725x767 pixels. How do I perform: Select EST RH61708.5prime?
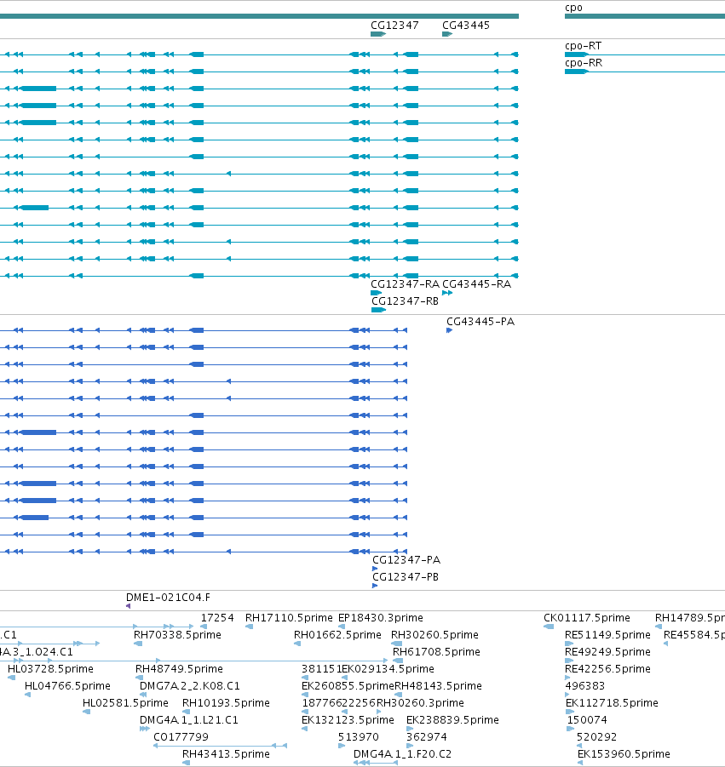click(x=436, y=652)
